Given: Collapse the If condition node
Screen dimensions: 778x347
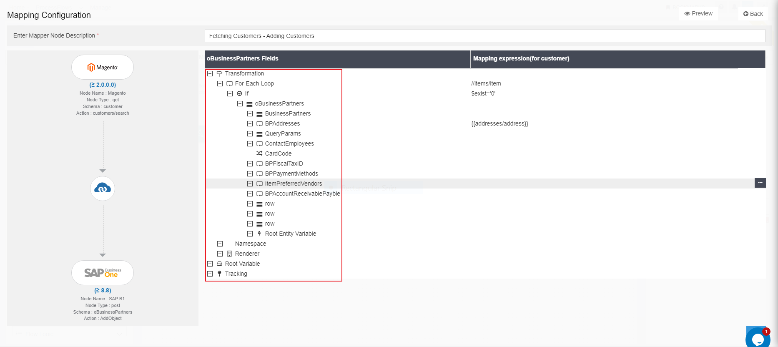Looking at the screenshot, I should tap(230, 93).
